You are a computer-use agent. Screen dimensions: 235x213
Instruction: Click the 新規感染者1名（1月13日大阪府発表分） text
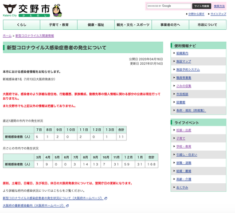pos(29,79)
